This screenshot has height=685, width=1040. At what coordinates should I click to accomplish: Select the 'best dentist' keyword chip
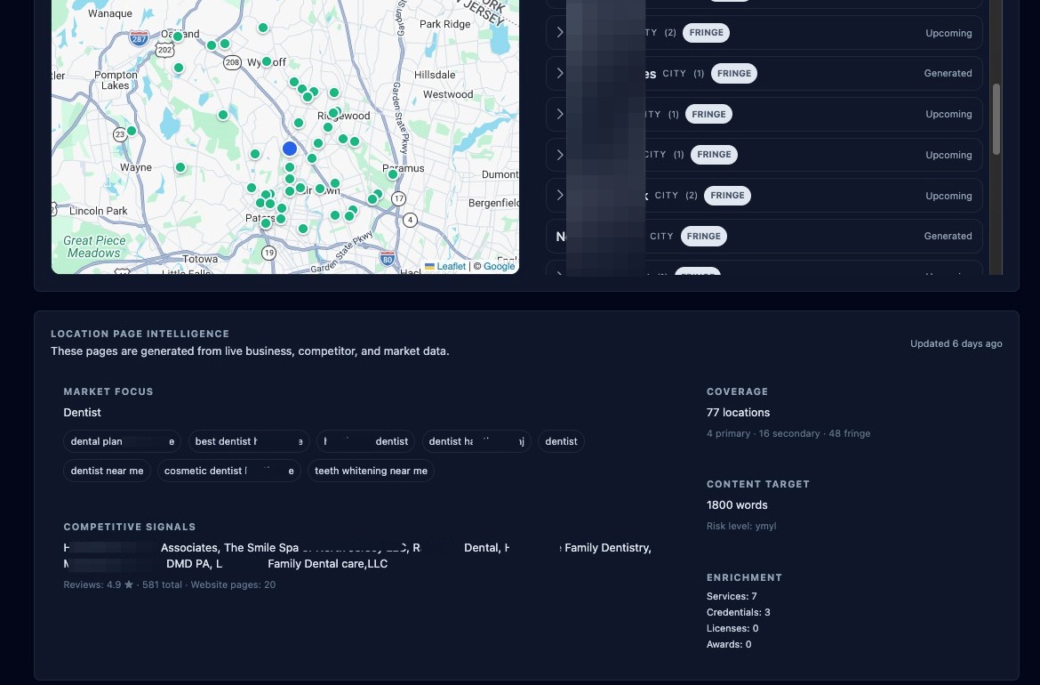[249, 441]
